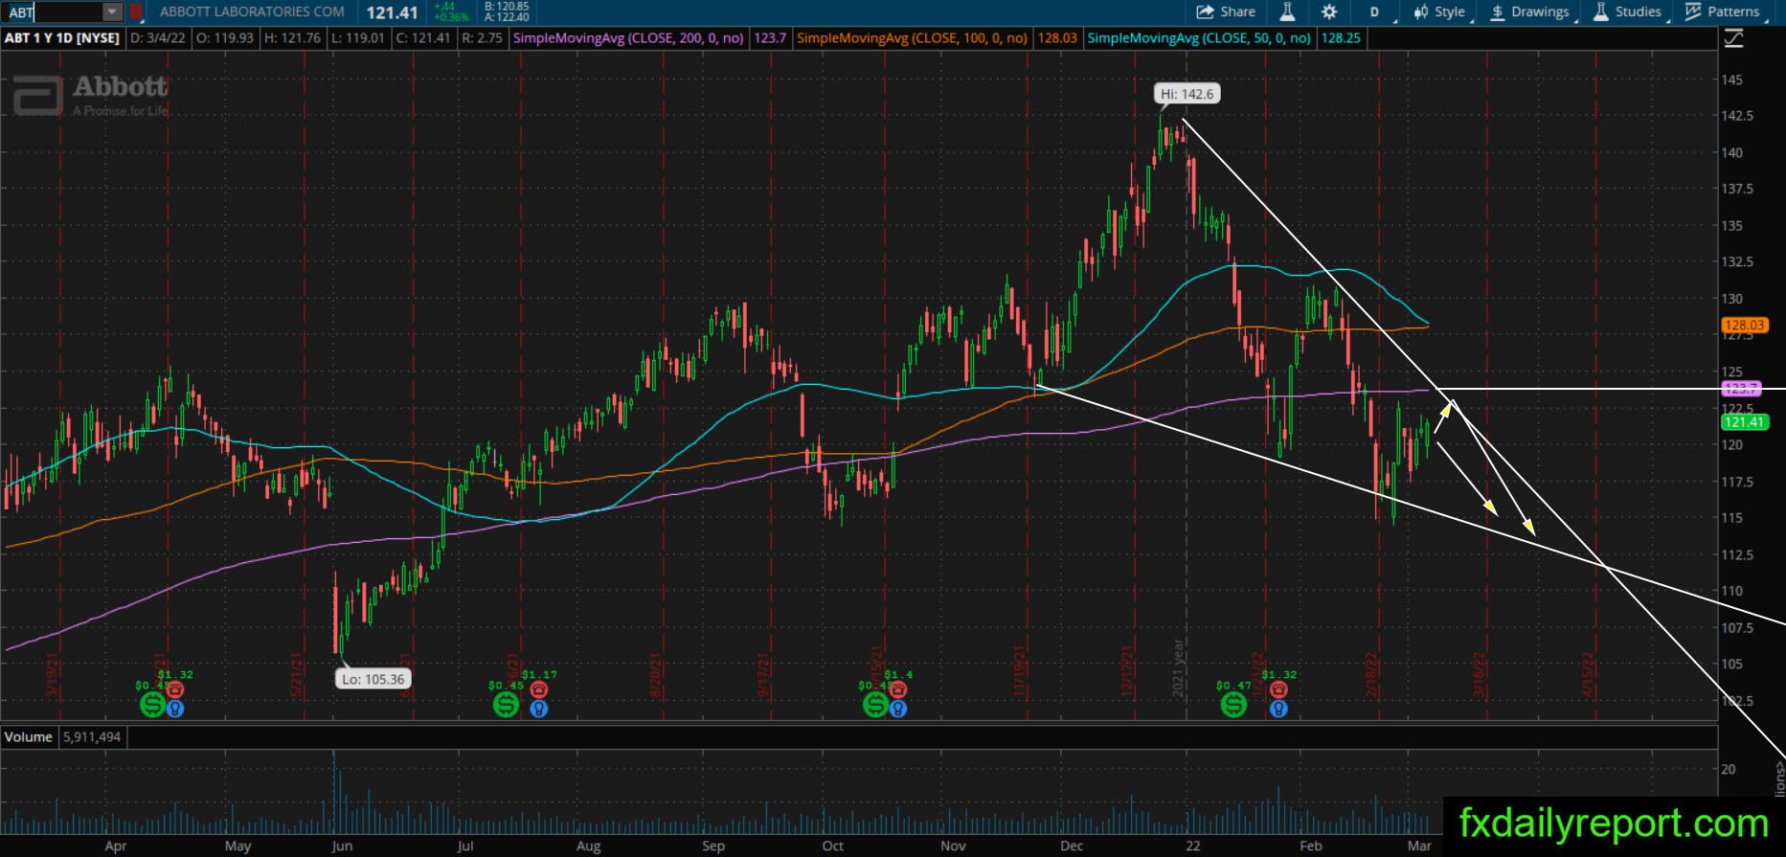
Task: Open the D timeframe dropdown
Action: [1375, 12]
